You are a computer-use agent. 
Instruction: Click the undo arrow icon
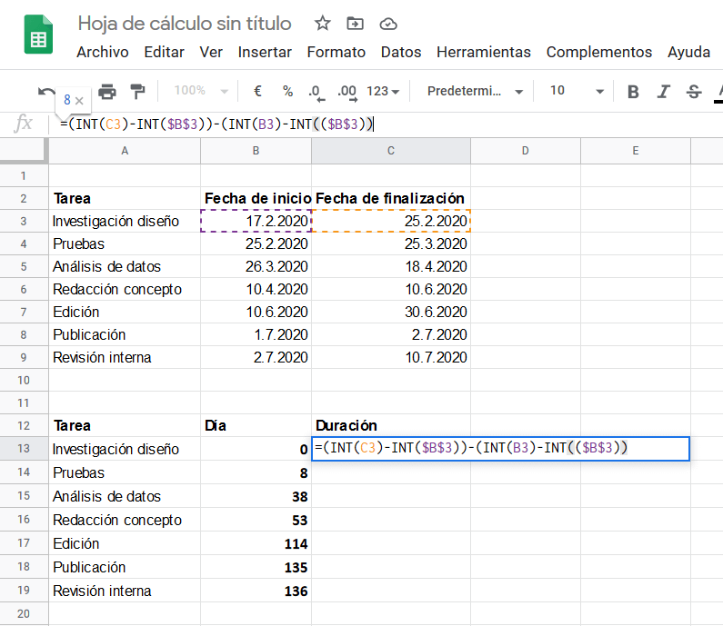pos(46,91)
